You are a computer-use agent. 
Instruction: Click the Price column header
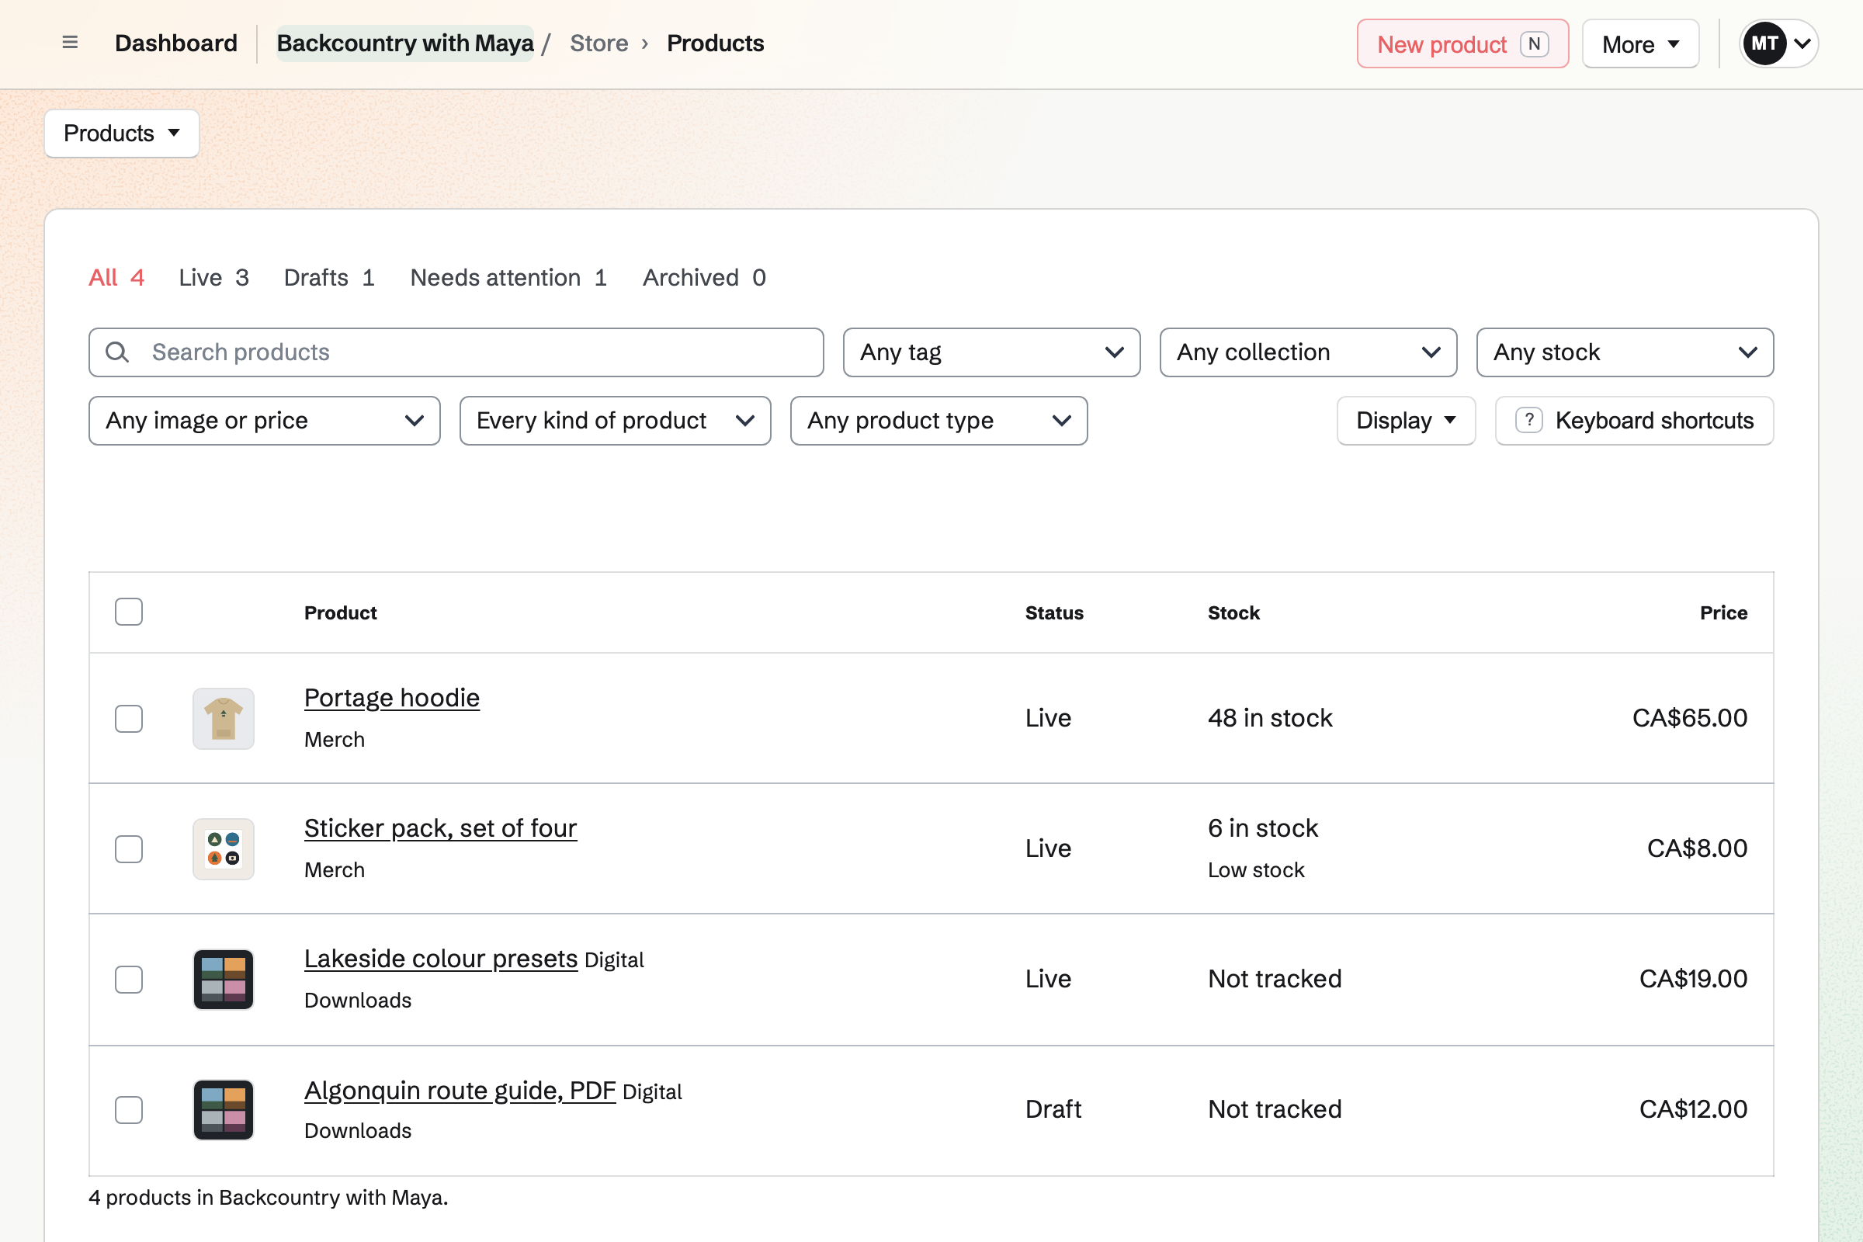click(x=1723, y=613)
